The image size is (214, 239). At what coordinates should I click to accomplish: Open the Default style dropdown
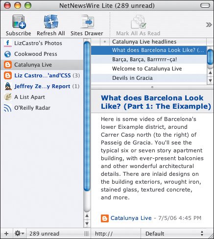[174, 234]
